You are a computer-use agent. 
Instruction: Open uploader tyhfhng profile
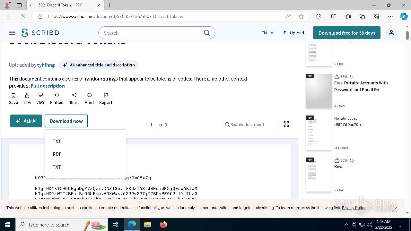point(46,65)
